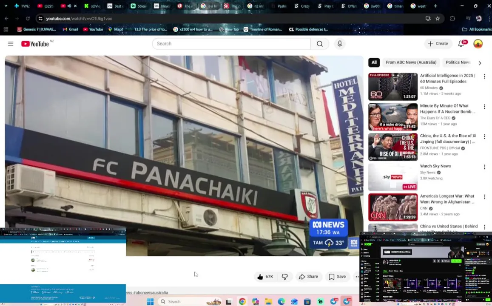Open the Chrome profile avatar
Viewport: 492px width, 306px height.
pos(478,19)
